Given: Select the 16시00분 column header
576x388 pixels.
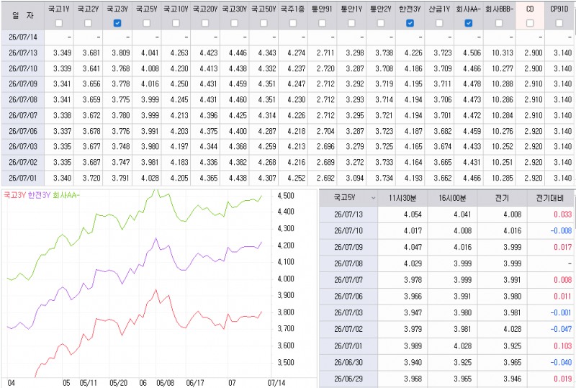Looking at the screenshot, I should [x=452, y=198].
